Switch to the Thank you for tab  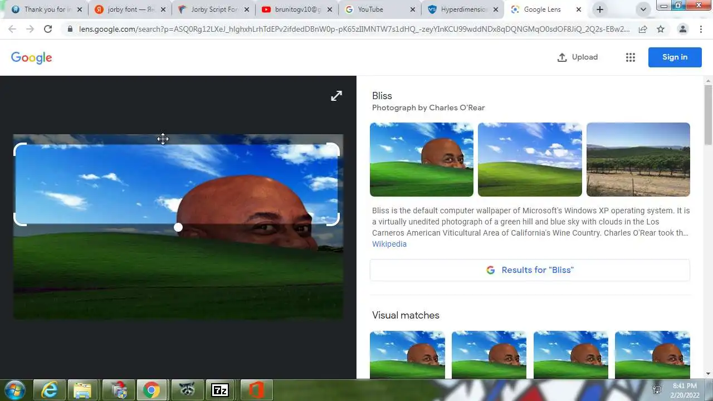[x=46, y=9]
